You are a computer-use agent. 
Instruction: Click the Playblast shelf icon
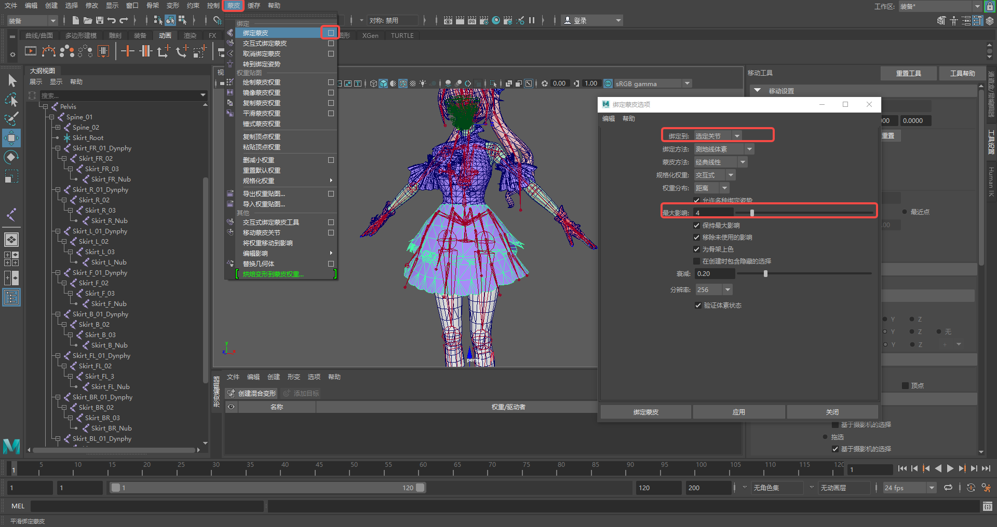tap(31, 51)
